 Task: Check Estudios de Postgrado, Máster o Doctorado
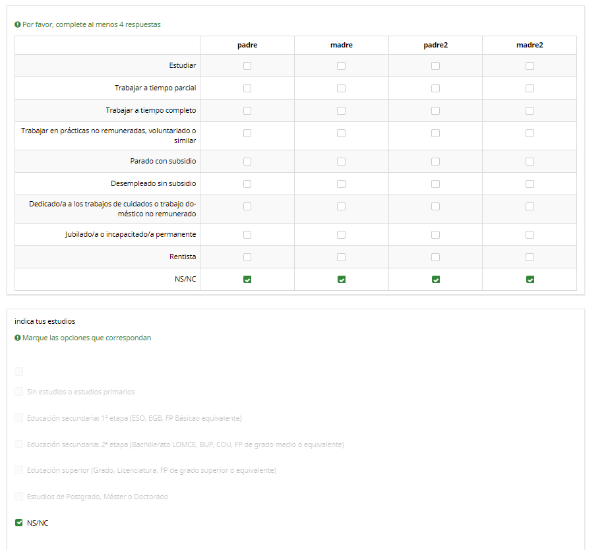point(18,497)
